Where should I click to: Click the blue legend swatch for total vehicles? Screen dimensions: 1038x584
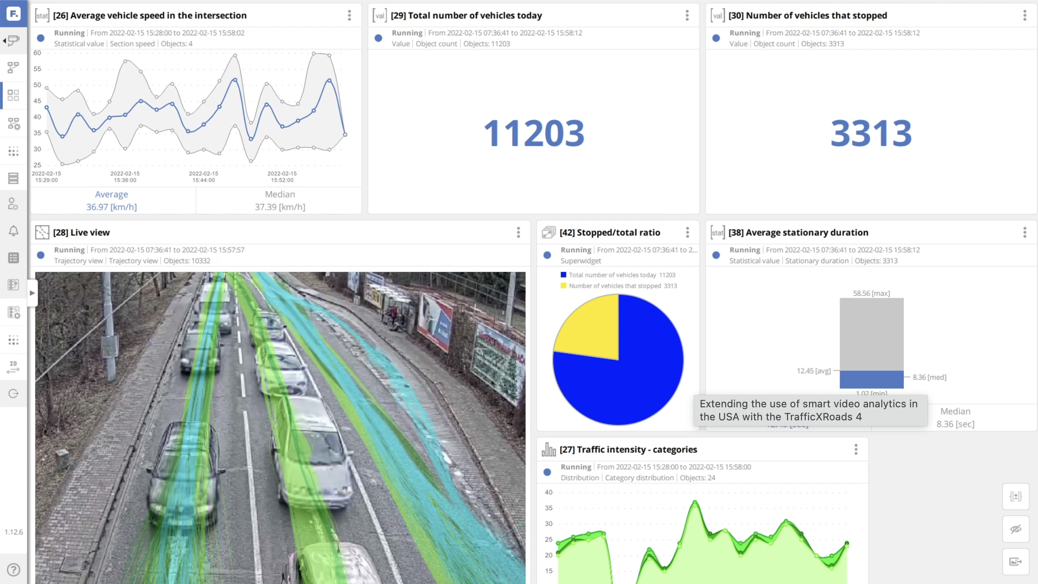[563, 275]
